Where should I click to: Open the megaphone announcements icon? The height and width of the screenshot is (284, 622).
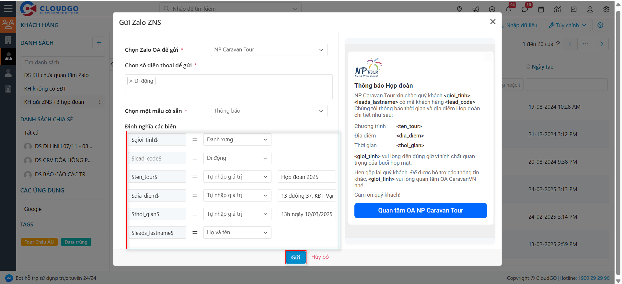tap(476, 9)
